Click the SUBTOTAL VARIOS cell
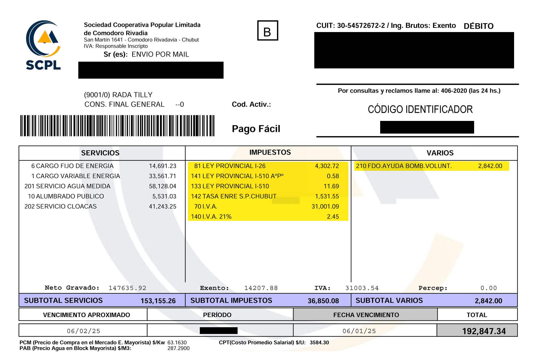 (x=434, y=301)
